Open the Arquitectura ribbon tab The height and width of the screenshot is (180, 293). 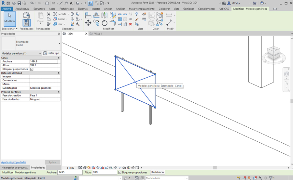22,9
